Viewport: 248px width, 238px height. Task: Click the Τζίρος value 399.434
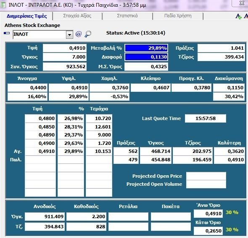(221, 57)
